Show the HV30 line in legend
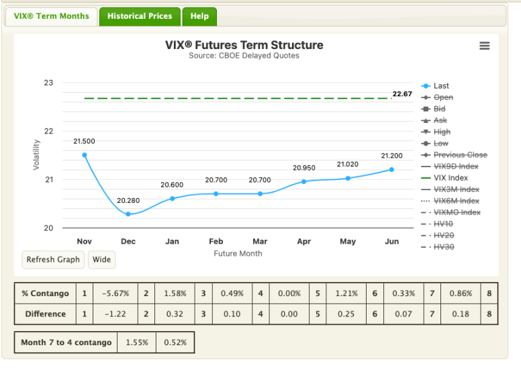The image size is (521, 370). tap(437, 247)
